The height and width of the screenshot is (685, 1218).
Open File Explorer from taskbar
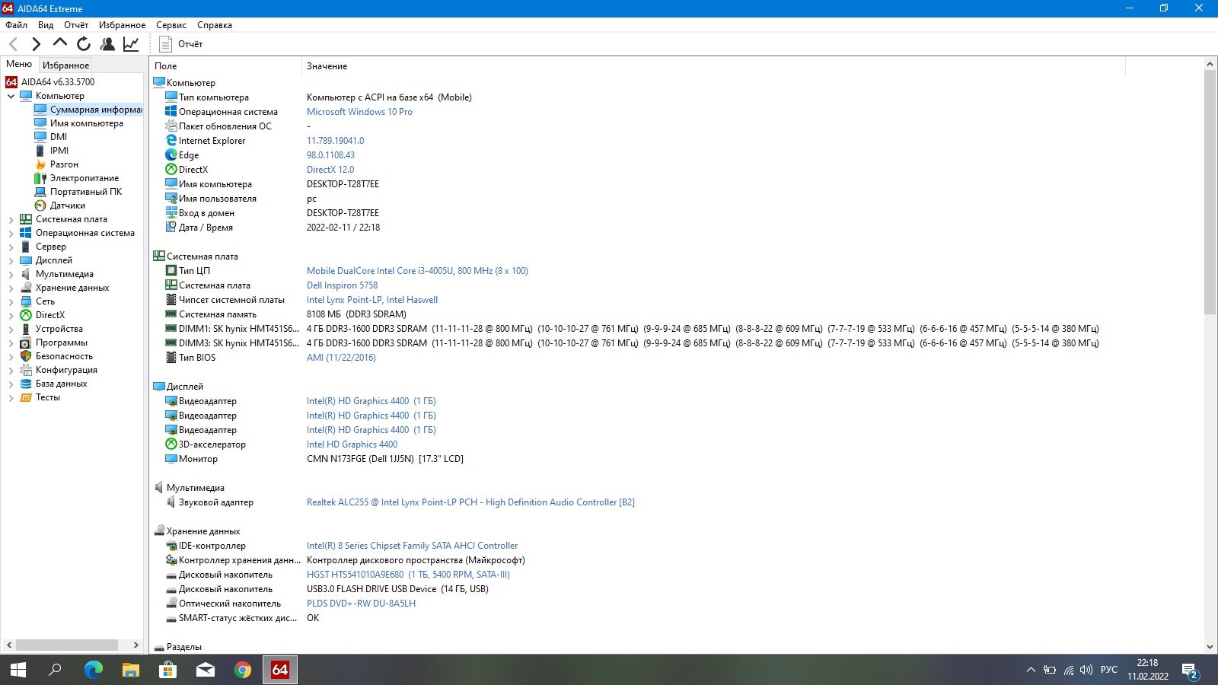pyautogui.click(x=131, y=670)
